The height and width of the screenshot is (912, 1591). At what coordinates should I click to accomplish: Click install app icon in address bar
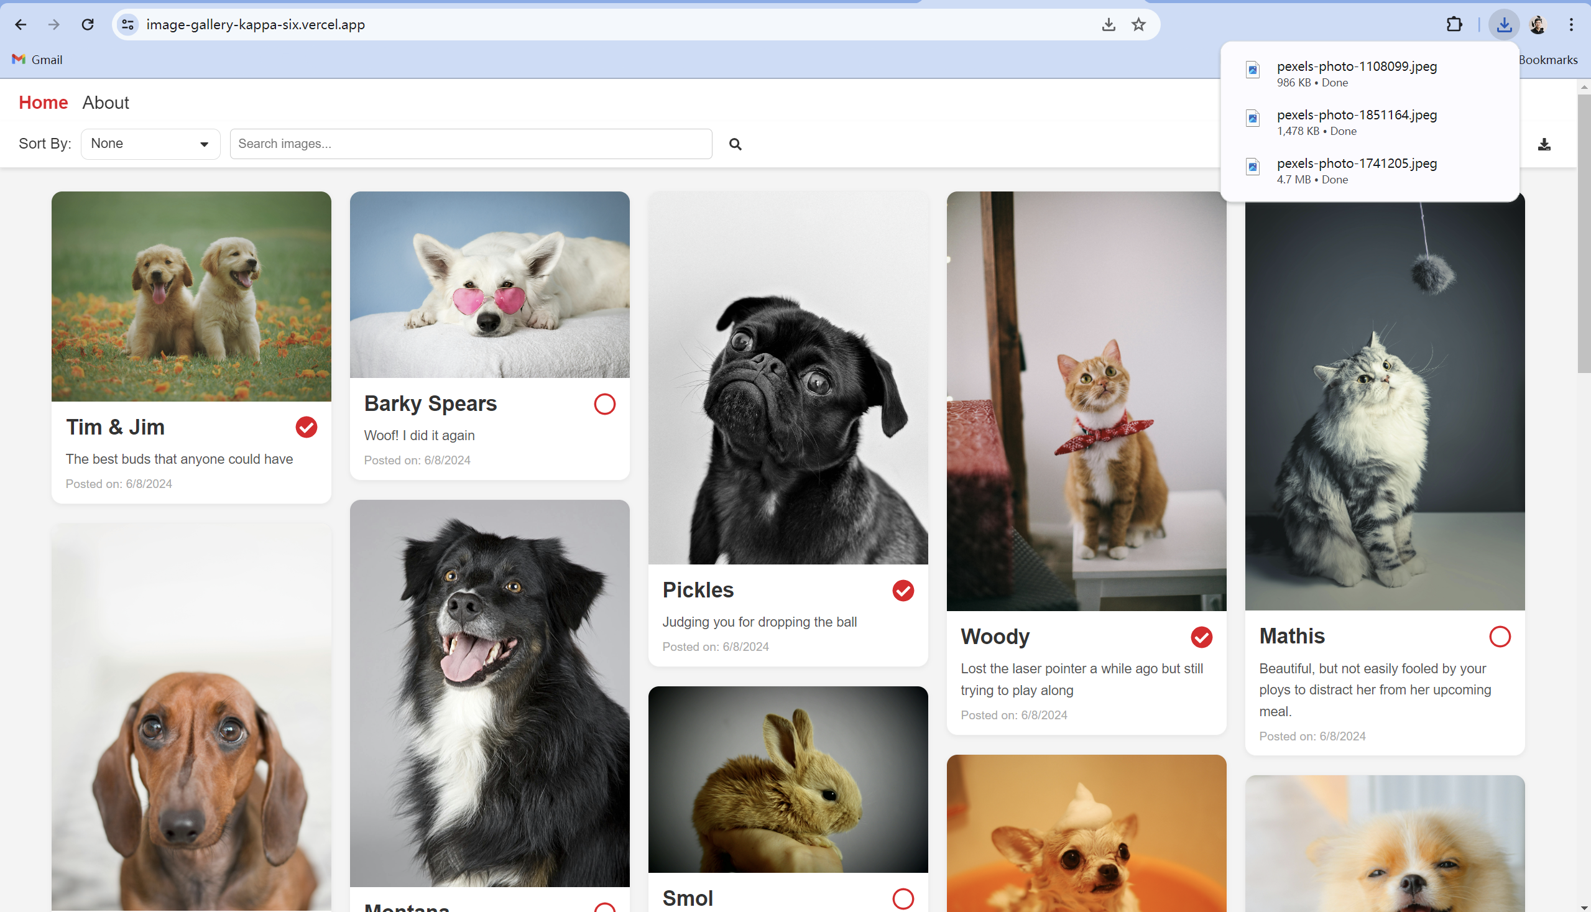pyautogui.click(x=1108, y=24)
